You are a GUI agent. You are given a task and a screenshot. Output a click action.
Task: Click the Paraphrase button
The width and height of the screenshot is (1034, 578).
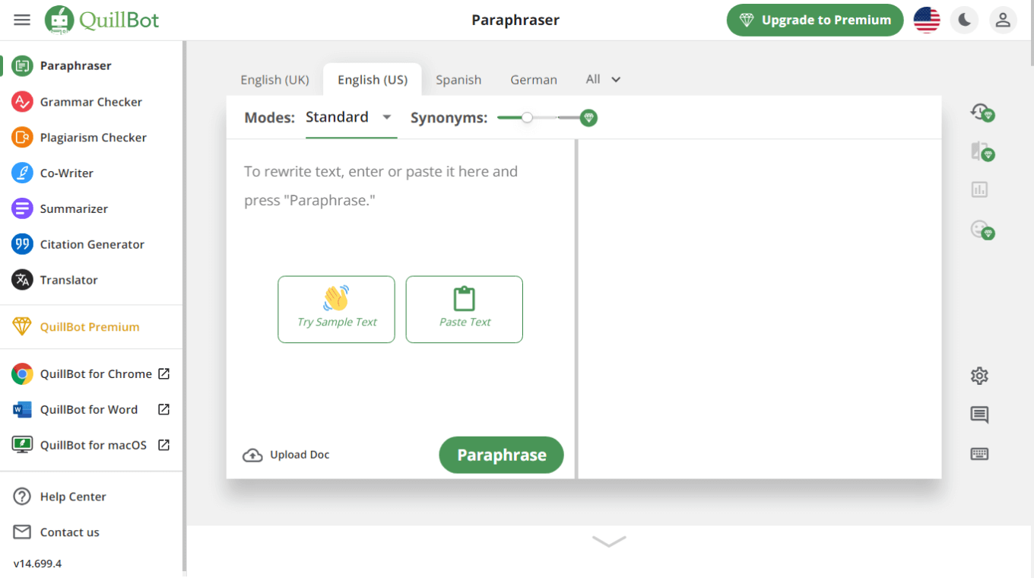[502, 455]
